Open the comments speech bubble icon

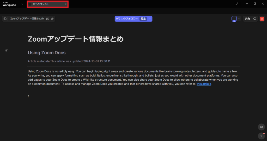(255, 19)
